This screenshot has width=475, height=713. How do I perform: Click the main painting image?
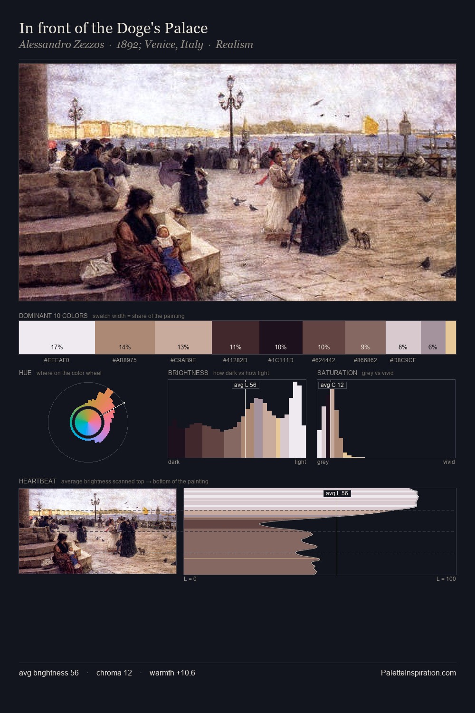tap(237, 183)
